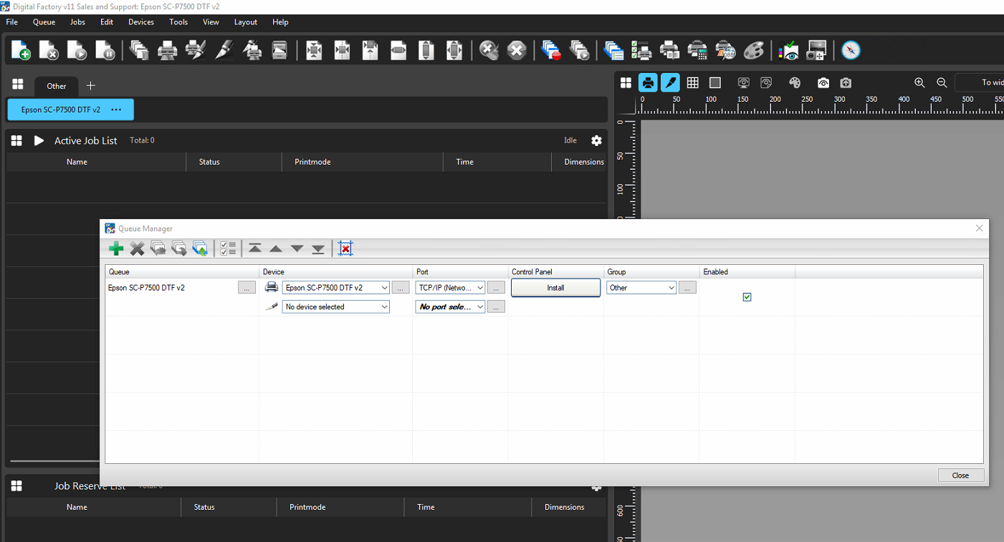Screen dimensions: 1004x542
Task: Click the color palette icon in main toolbar
Action: click(x=754, y=50)
